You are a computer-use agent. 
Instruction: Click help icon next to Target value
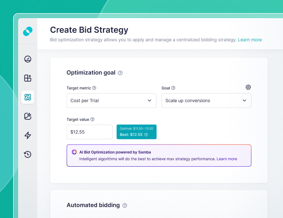tap(93, 119)
